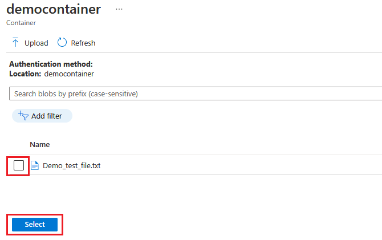Click the Refresh circular arrow icon
Screen dimensions: 382x240
[62, 42]
